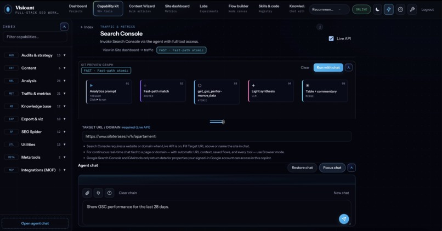Expand Audits & strategy category arrow
The width and height of the screenshot is (442, 231).
[x=65, y=55]
